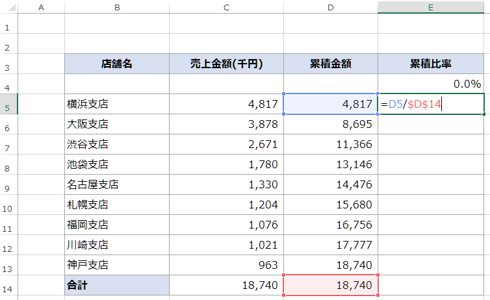Viewport: 490px width, 300px height.
Task: Click the 17,777 cumulative cell
Action: point(331,245)
